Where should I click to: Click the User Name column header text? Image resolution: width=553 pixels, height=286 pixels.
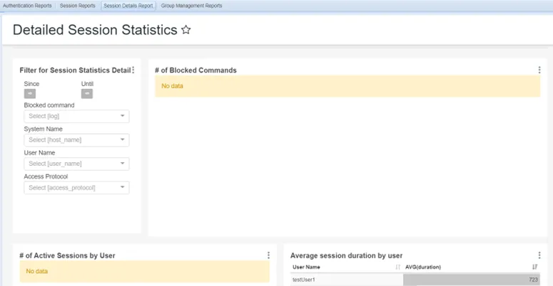click(306, 267)
